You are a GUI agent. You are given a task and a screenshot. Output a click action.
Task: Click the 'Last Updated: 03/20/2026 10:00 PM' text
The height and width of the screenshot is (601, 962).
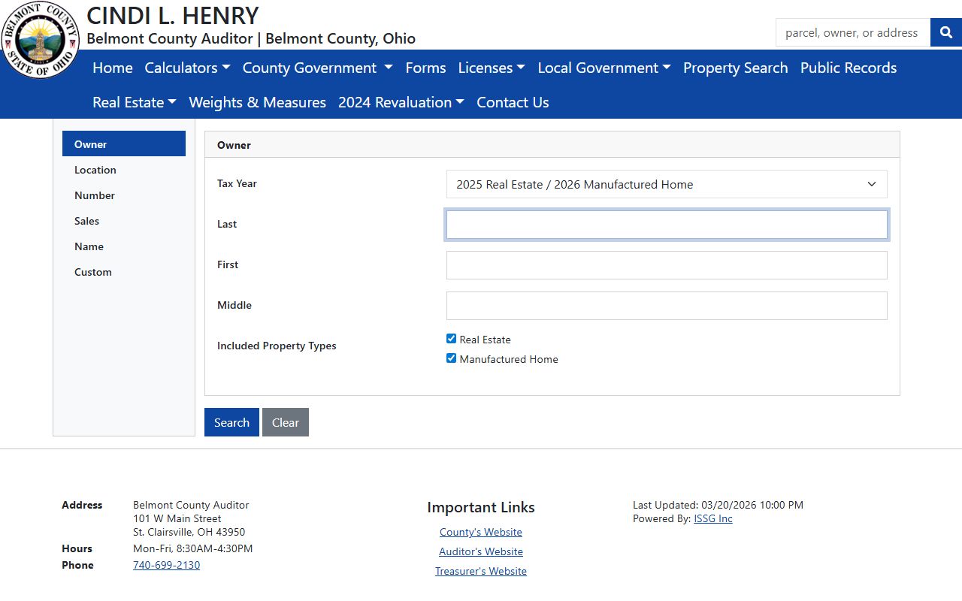718,505
